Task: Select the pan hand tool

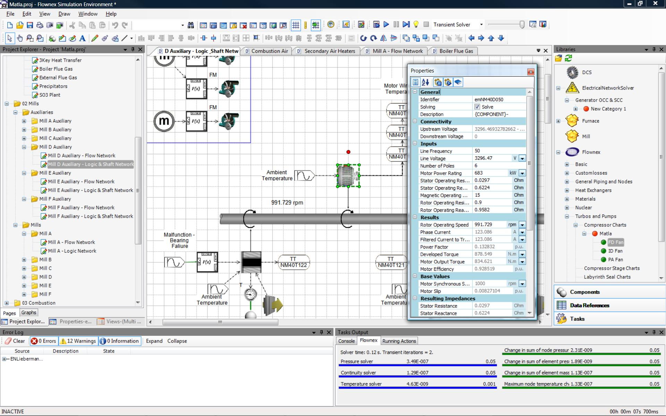Action: tap(20, 38)
